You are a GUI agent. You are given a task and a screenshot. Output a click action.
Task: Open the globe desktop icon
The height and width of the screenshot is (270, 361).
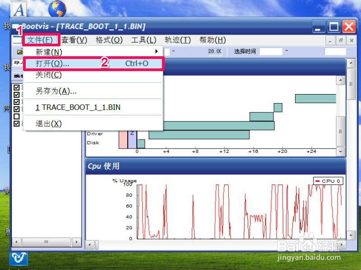click(x=57, y=9)
